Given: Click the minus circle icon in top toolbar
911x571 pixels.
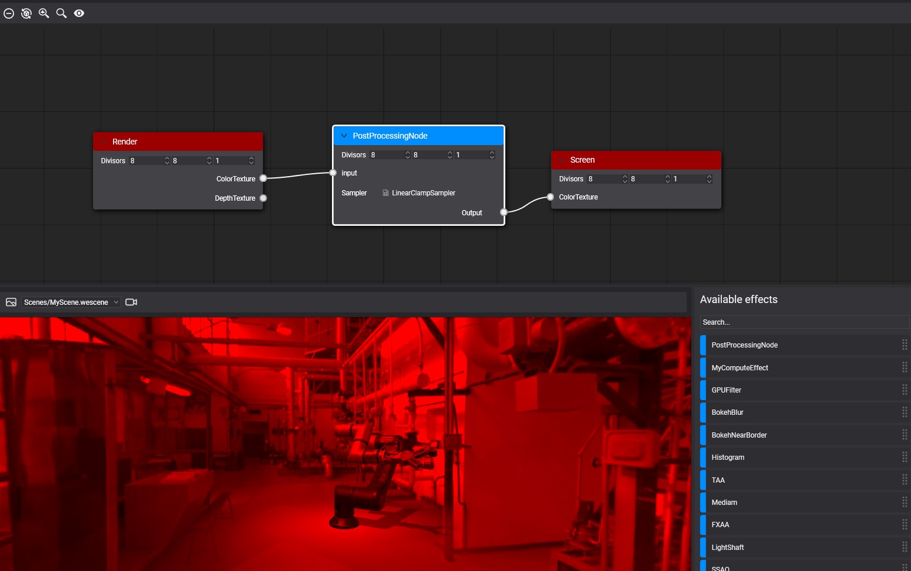Looking at the screenshot, I should tap(9, 13).
